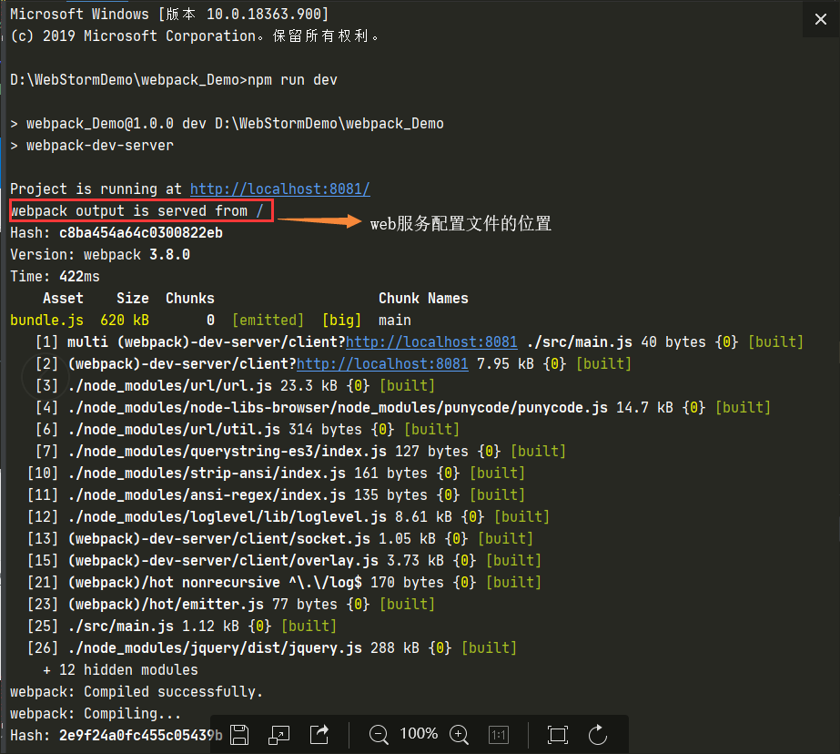Open image in separate window icon
This screenshot has height=754, width=840.
(278, 735)
